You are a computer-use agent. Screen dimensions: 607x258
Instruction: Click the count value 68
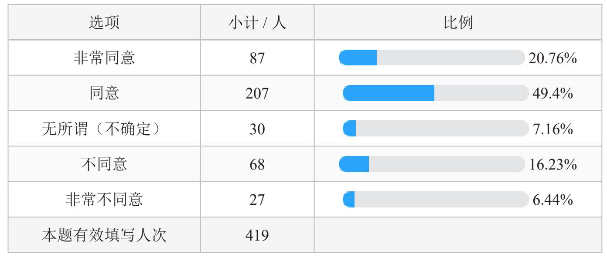pos(257,165)
